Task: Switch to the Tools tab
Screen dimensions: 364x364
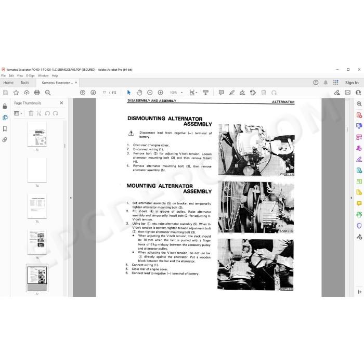Action: pos(25,83)
